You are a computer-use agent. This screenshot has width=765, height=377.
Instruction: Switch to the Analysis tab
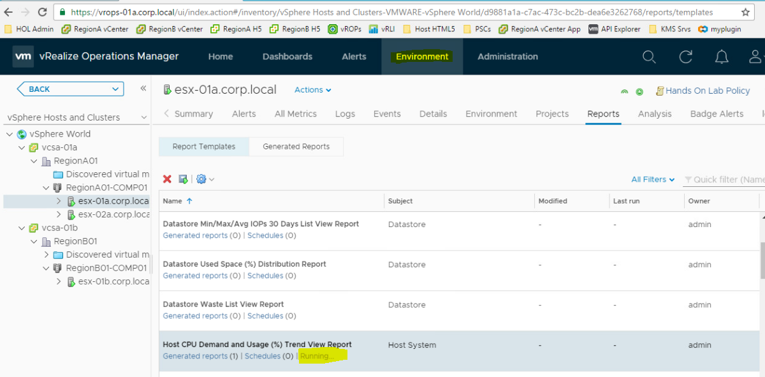pyautogui.click(x=655, y=114)
